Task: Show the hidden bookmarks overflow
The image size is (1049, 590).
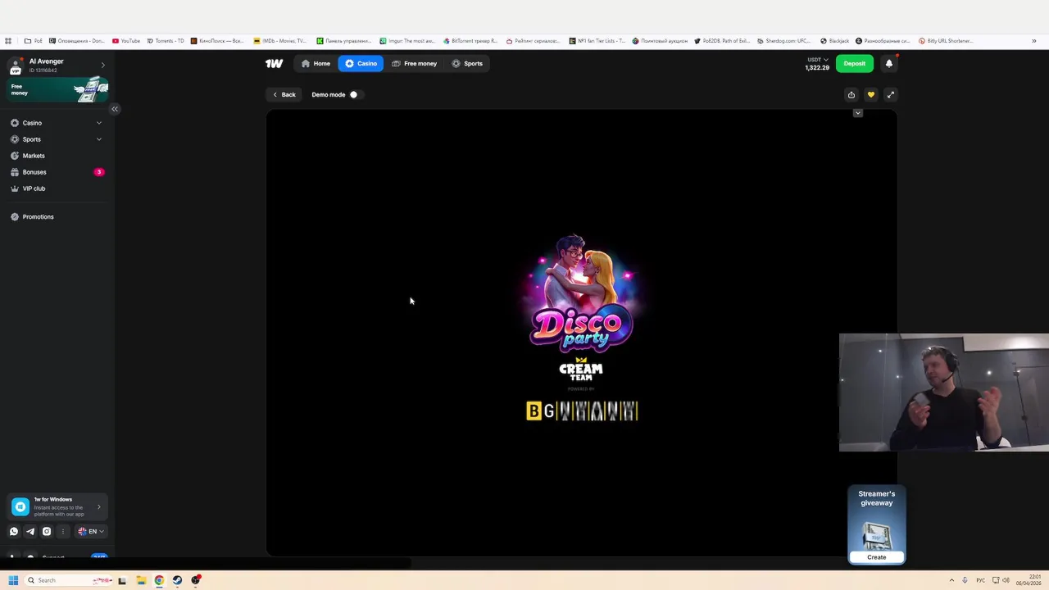Action: click(x=1034, y=41)
